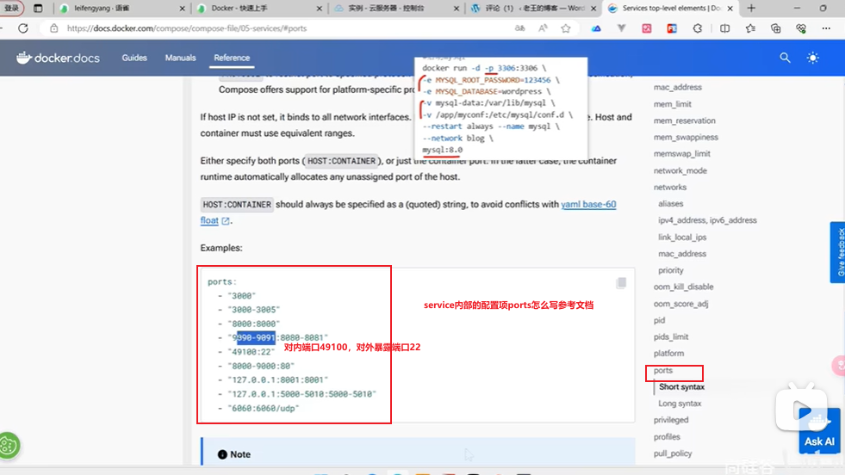Viewport: 845px width, 475px height.
Task: Open the browser extensions puzzle icon
Action: tap(698, 28)
